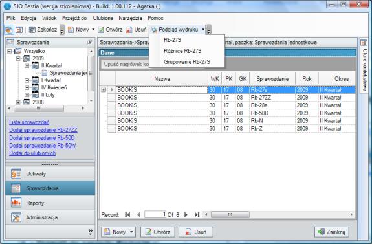Select the Rb-Z report row
This screenshot has width=372, height=244.
click(232, 128)
